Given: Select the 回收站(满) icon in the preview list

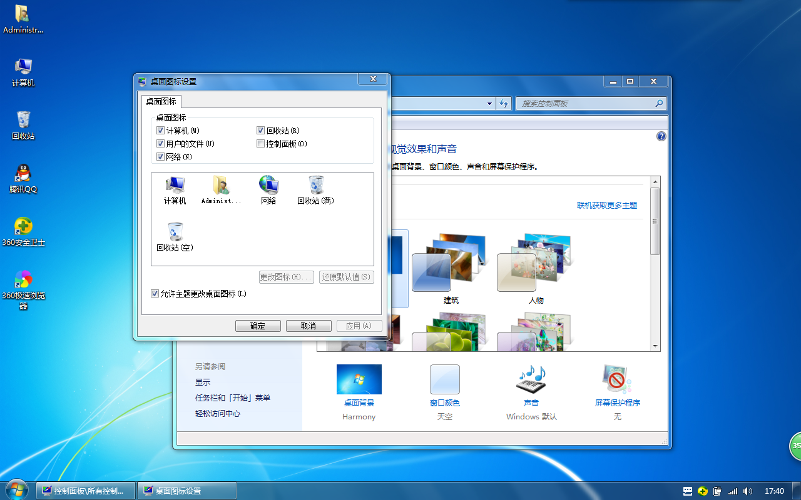Looking at the screenshot, I should [x=316, y=190].
